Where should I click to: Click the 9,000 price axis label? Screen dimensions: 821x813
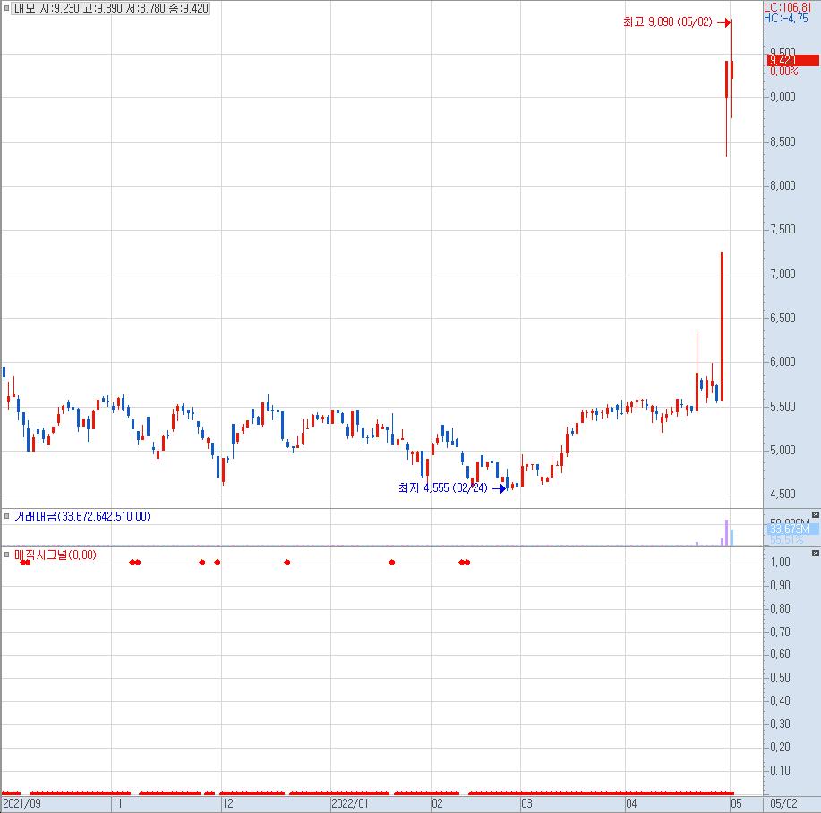(783, 97)
